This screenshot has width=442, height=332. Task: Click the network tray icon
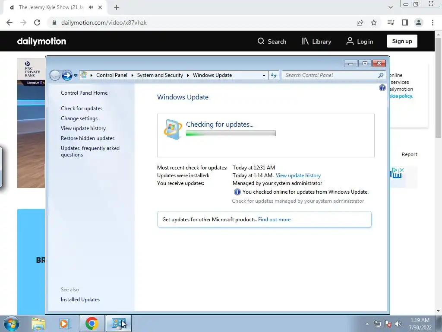click(x=377, y=324)
